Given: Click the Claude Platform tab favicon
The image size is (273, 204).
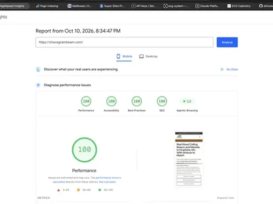Looking at the screenshot, I should [x=197, y=6].
